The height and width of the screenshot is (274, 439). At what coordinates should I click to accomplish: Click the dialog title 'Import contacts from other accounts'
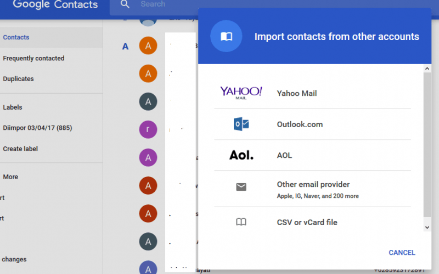[337, 37]
